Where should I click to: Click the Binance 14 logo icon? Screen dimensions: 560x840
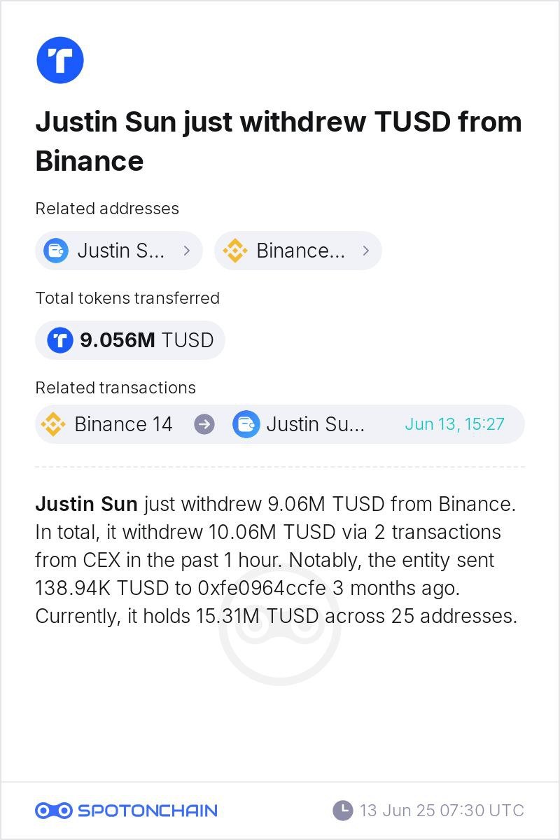click(53, 424)
